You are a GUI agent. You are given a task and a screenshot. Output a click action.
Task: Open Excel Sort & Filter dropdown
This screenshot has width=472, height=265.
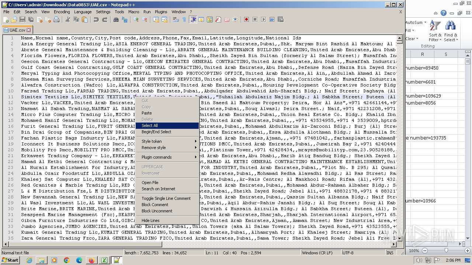pyautogui.click(x=435, y=31)
